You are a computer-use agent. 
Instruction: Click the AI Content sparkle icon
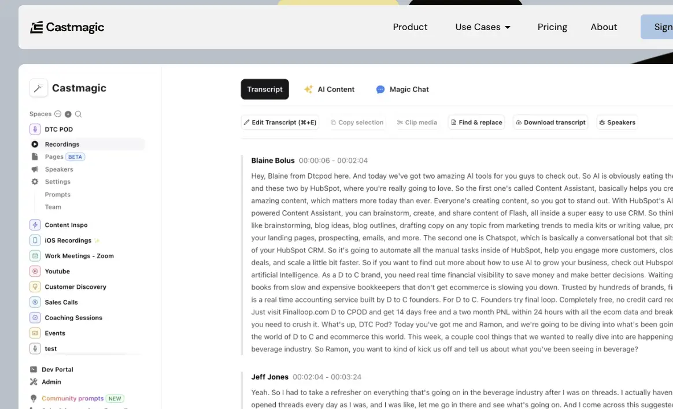pyautogui.click(x=308, y=89)
